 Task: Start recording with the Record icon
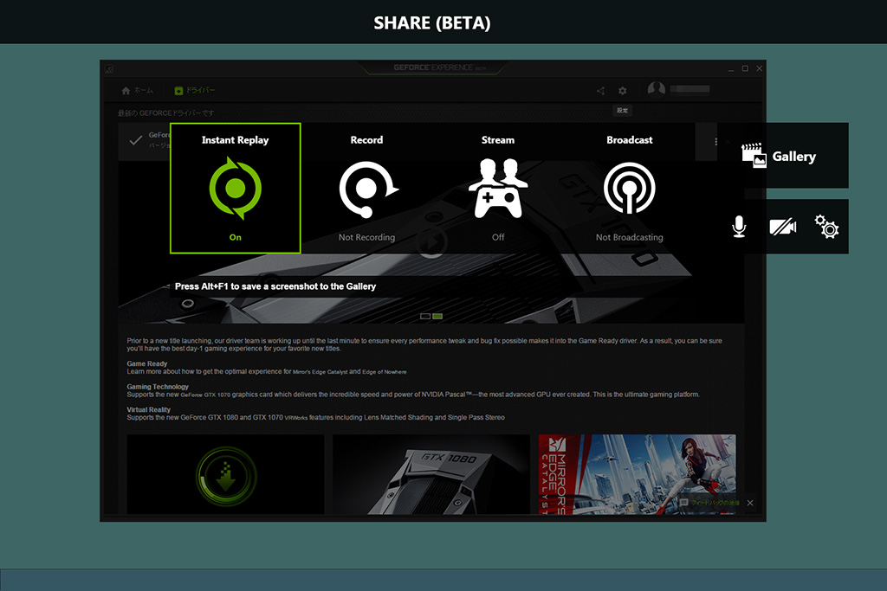(x=367, y=190)
